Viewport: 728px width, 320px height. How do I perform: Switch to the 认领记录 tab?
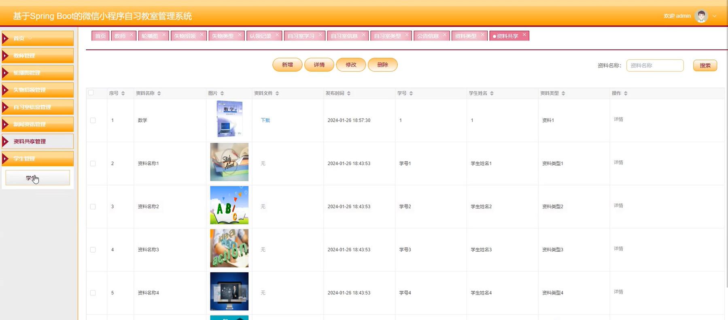260,36
